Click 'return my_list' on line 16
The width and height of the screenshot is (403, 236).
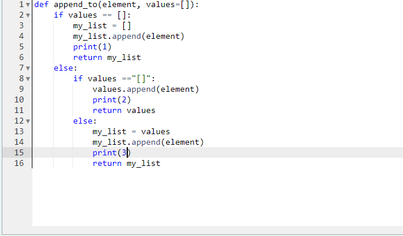[x=127, y=164]
